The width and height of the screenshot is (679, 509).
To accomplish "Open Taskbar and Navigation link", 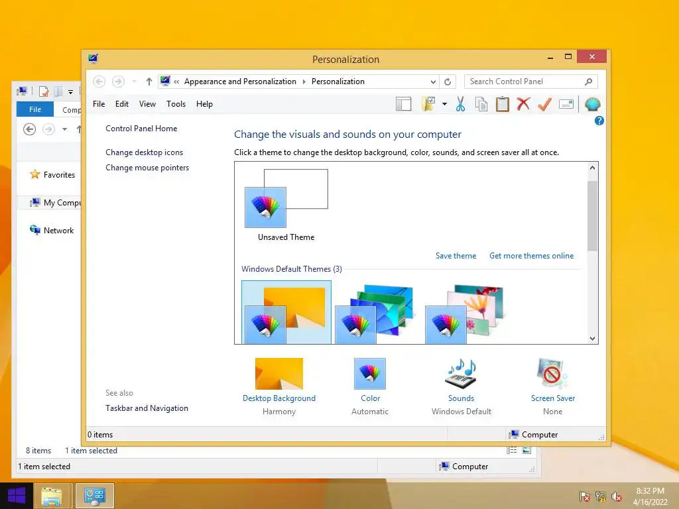I will click(x=147, y=408).
